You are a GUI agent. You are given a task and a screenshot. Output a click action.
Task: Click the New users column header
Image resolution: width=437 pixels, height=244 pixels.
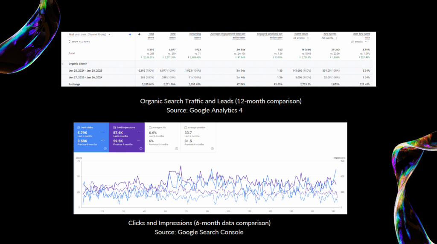click(171, 35)
